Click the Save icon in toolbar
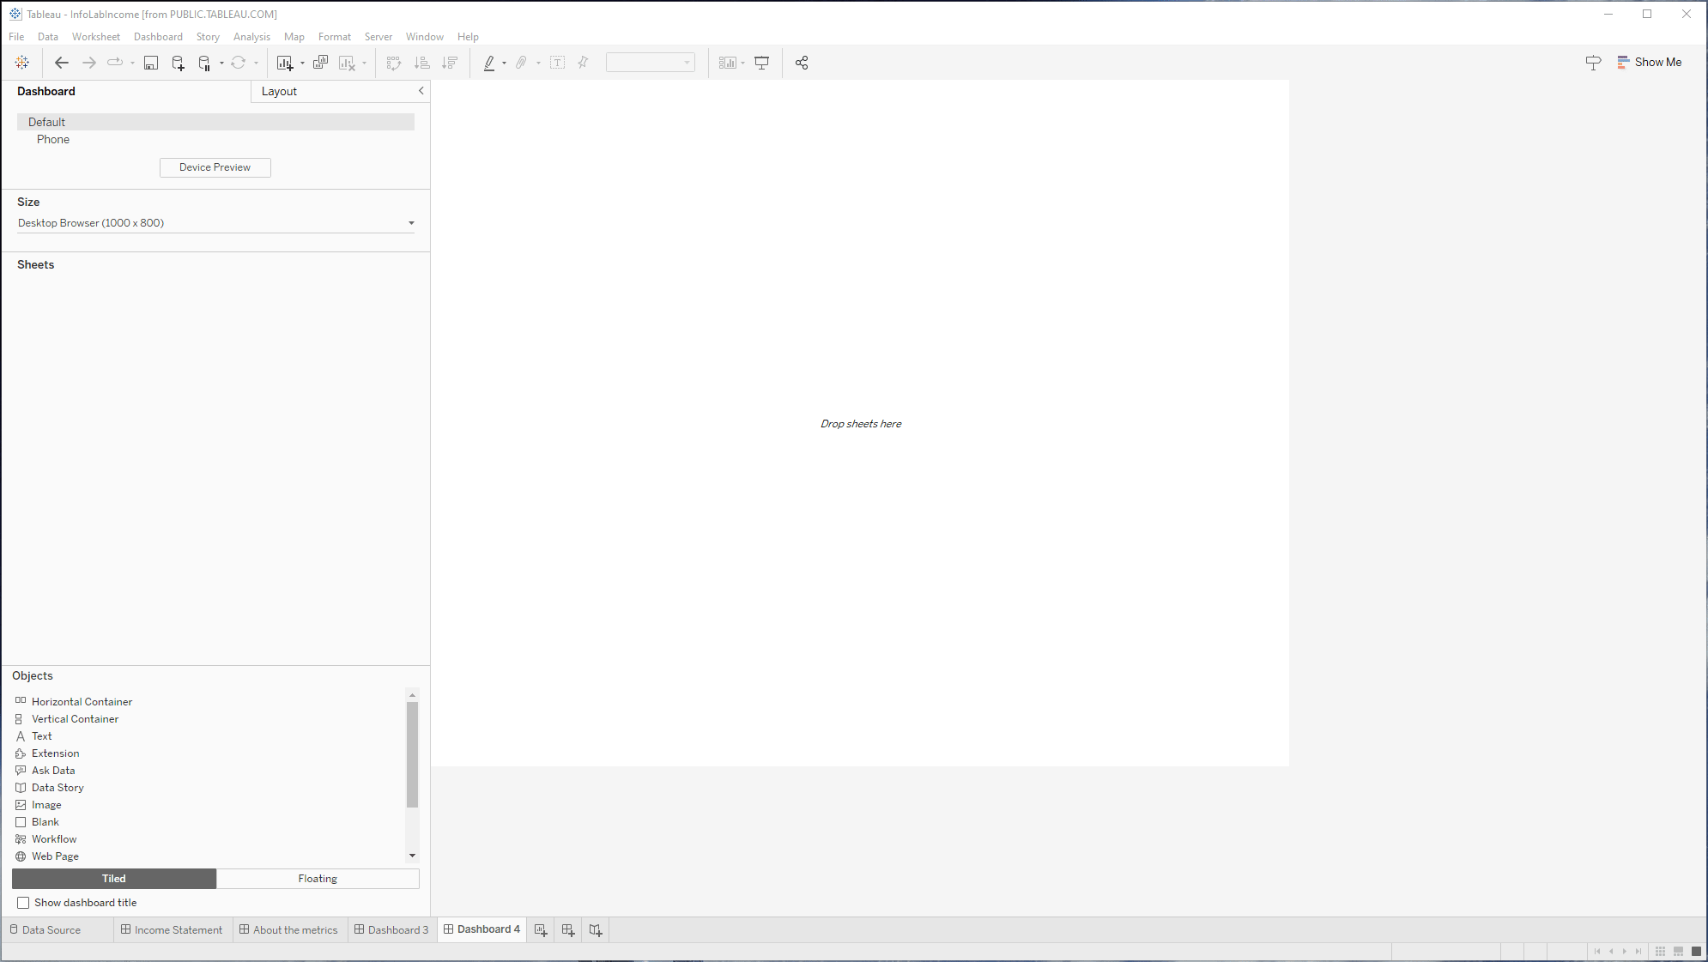 [x=151, y=63]
